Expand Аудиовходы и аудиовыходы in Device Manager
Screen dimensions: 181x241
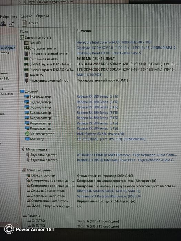[x=20, y=2]
